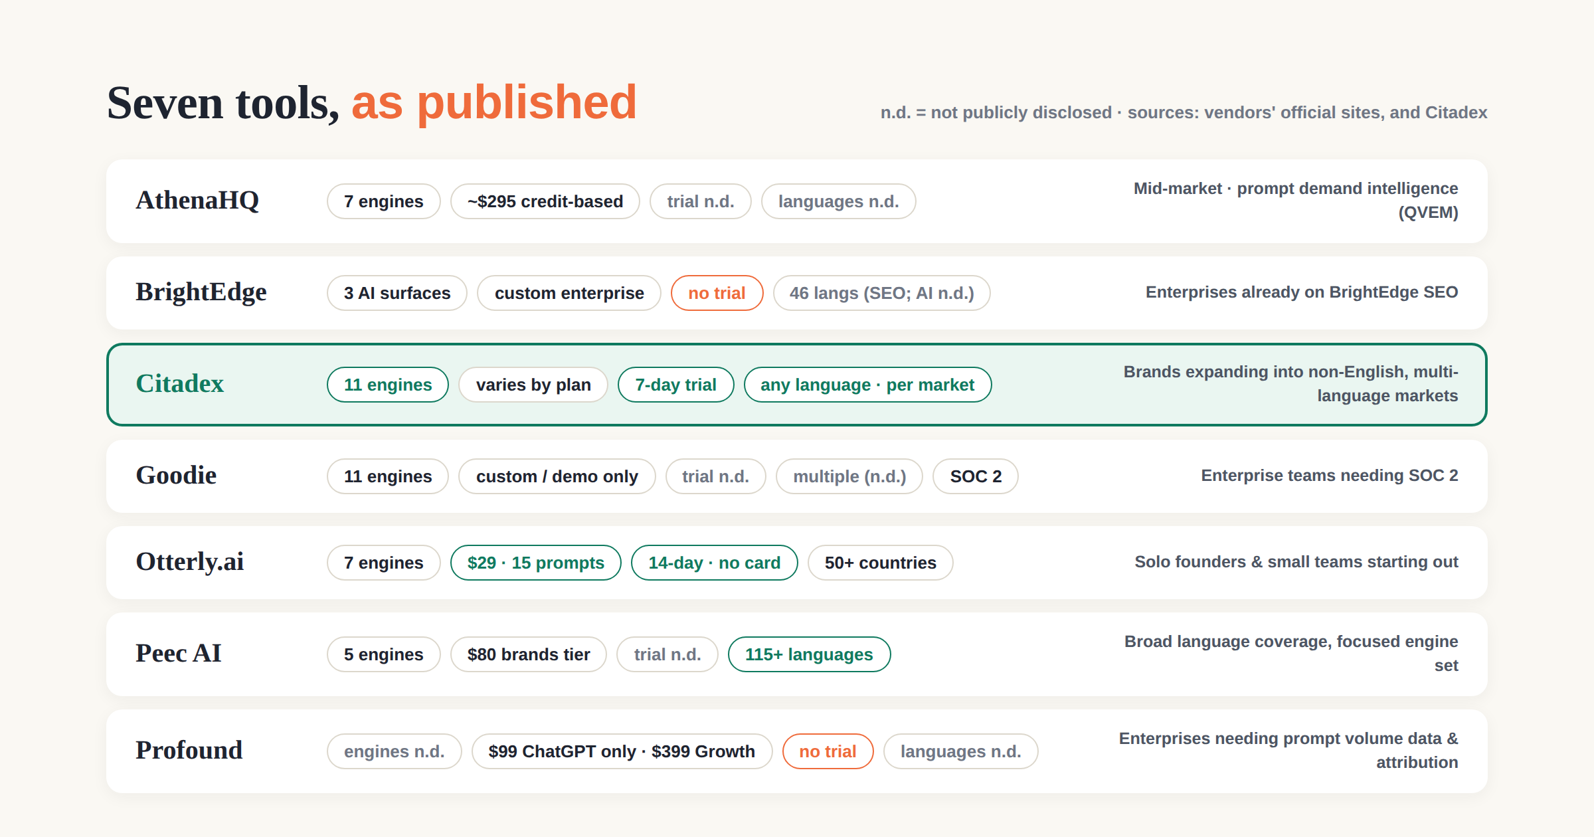Click the "no trial" pill in Profound row
The image size is (1594, 837).
pos(828,751)
